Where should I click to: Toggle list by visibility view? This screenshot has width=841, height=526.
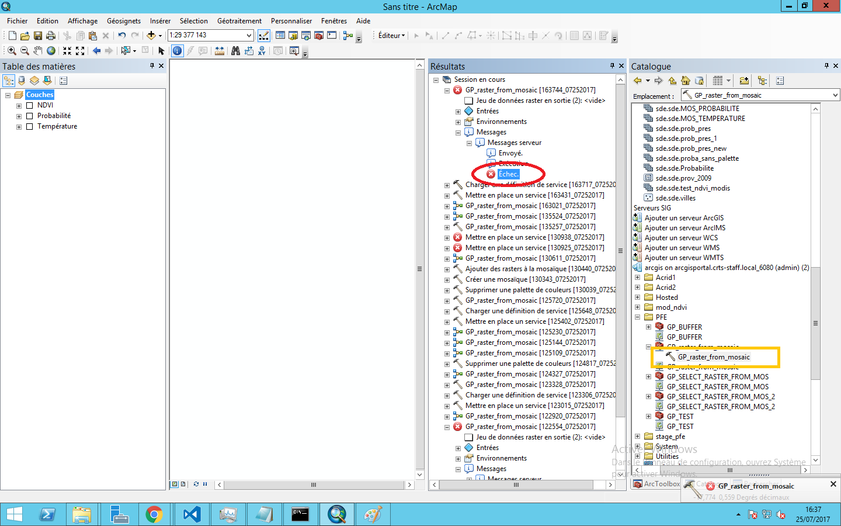pos(34,81)
